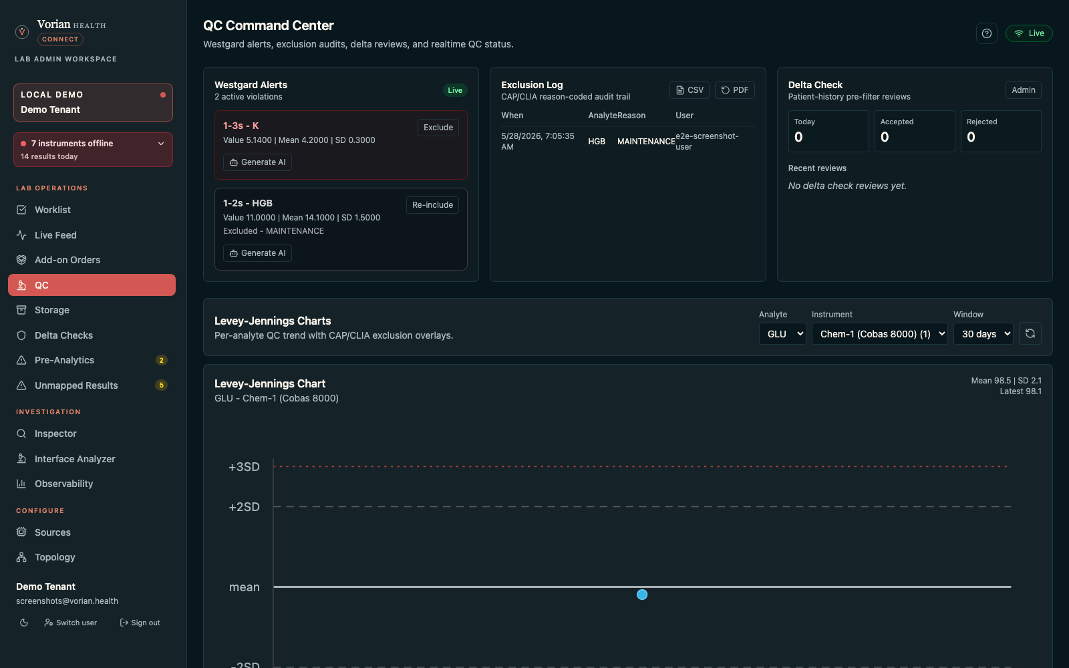This screenshot has width=1069, height=668.
Task: Toggle dark mode moon icon
Action: point(24,623)
